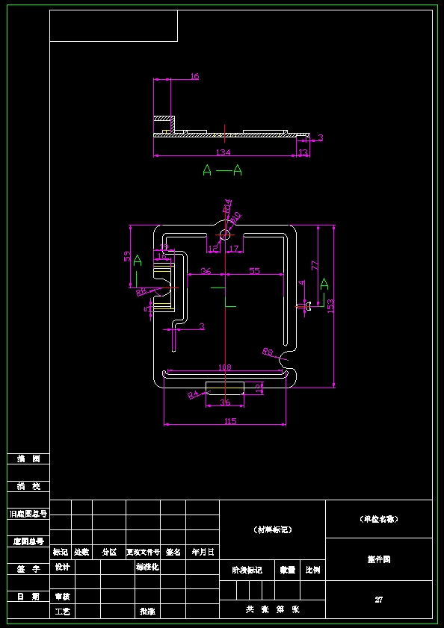
Task: Click the "设计" row label
Action: tap(63, 567)
